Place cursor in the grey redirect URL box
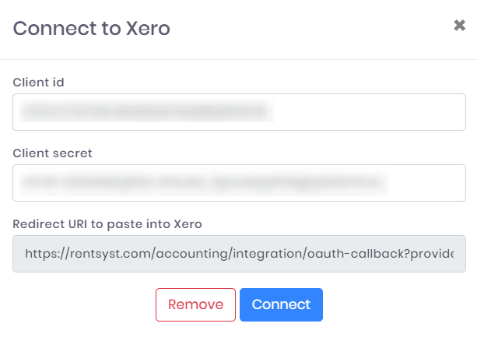The image size is (477, 348). (239, 254)
